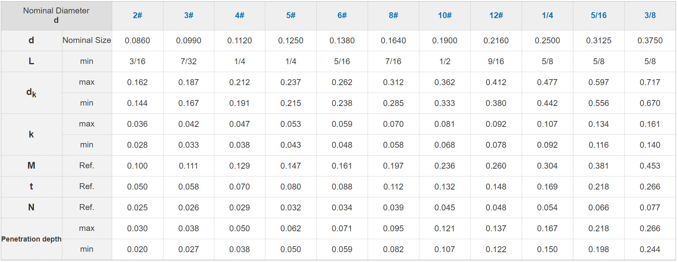678x262 pixels.
Task: Click the 3# column header link
Action: [x=189, y=15]
